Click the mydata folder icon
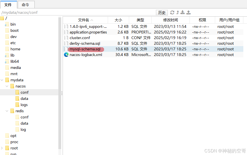The width and height of the screenshot is (247, 155). coord(7,80)
